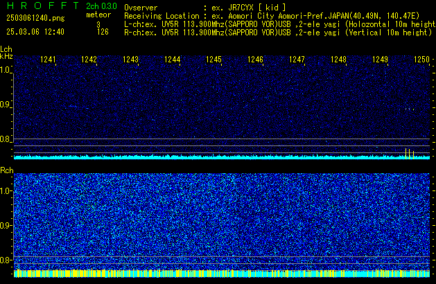Click the yellow echo spikes in Lch level bar
Screen dimensions: 436x284
tap(410, 154)
